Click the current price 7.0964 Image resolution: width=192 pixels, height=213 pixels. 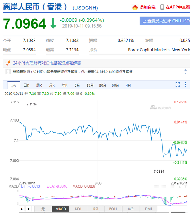click(x=24, y=24)
